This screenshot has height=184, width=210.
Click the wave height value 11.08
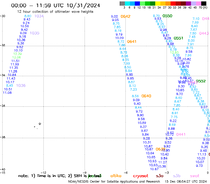tap(7, 93)
